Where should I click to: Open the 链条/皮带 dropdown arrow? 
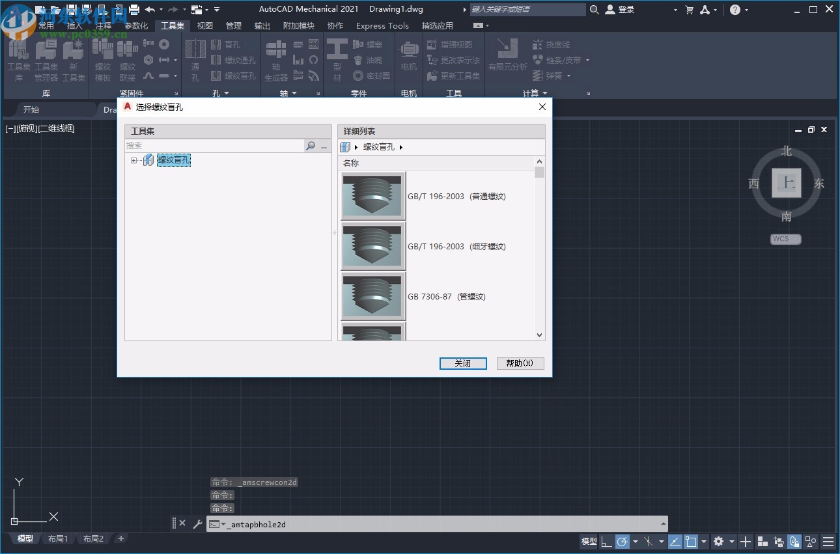[587, 60]
